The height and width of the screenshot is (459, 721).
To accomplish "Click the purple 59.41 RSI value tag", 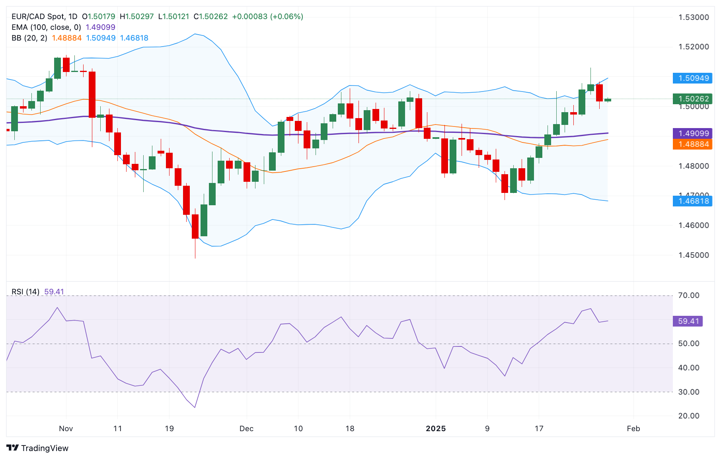I will pos(688,321).
